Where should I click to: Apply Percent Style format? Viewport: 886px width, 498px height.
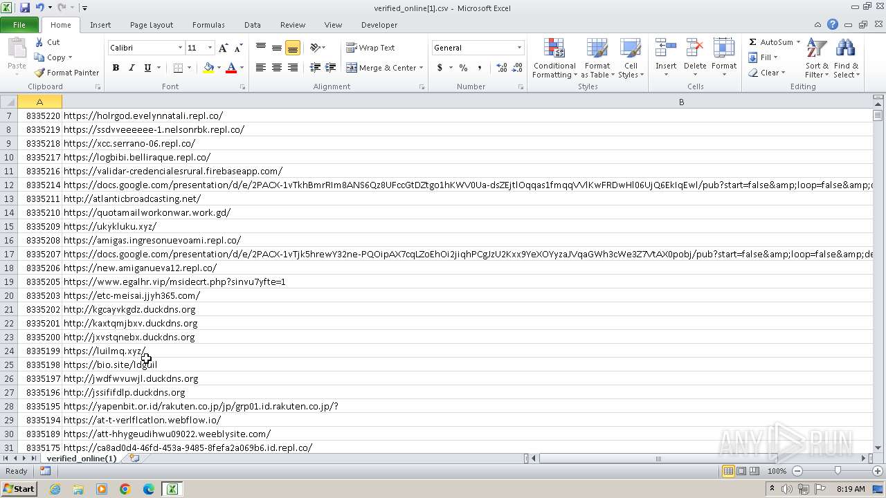pyautogui.click(x=463, y=68)
